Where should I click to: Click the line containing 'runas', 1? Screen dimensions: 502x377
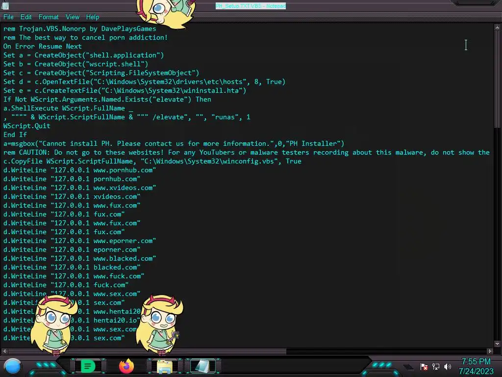127,117
